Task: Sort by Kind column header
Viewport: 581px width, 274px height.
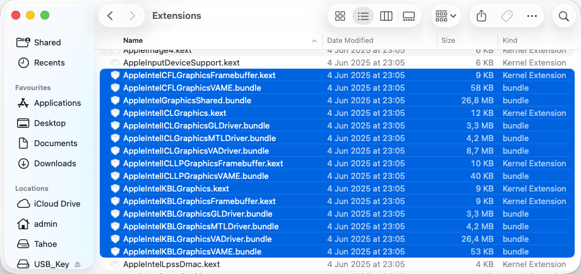Action: [x=510, y=40]
